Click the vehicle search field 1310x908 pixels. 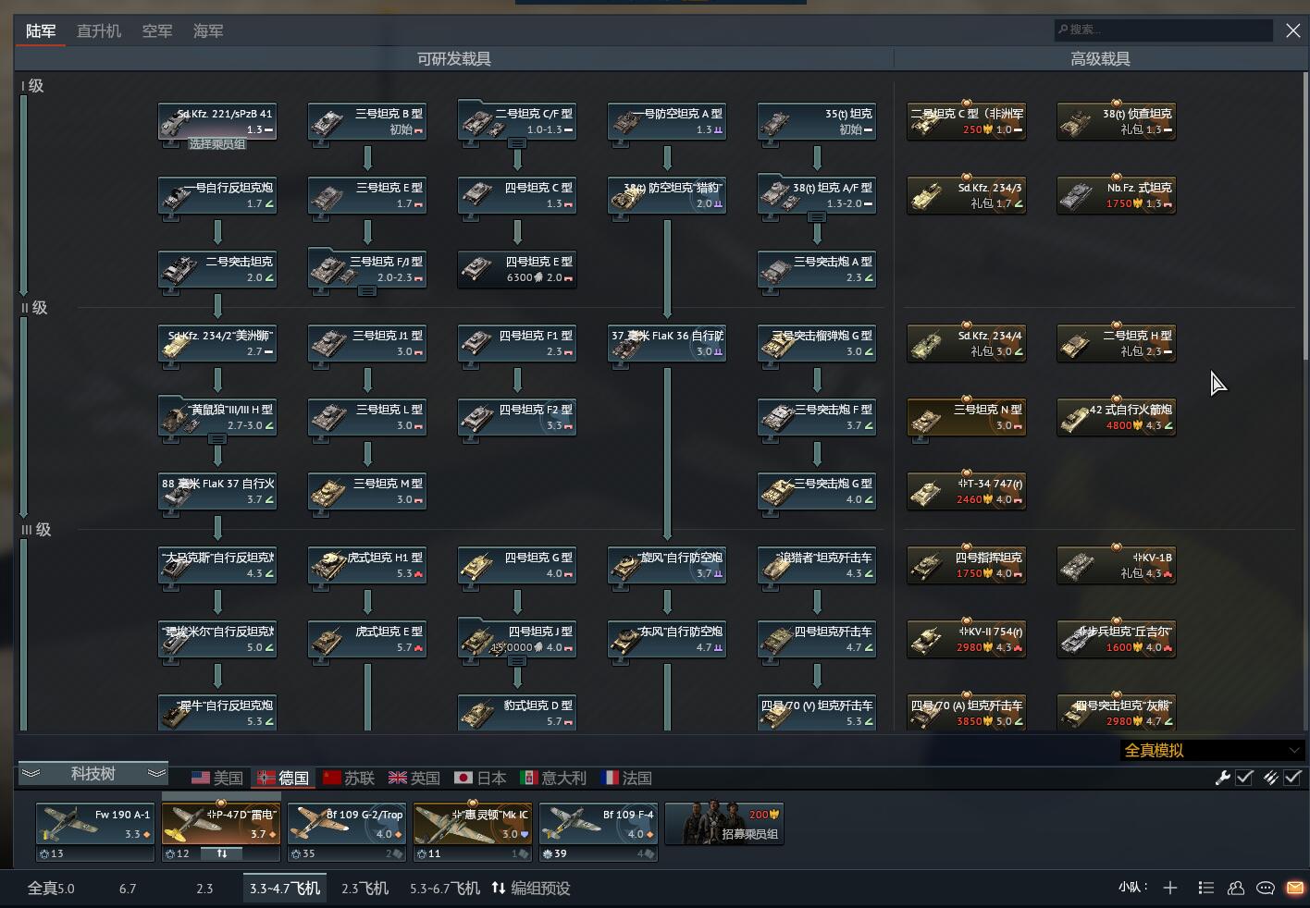pyautogui.click(x=1163, y=30)
